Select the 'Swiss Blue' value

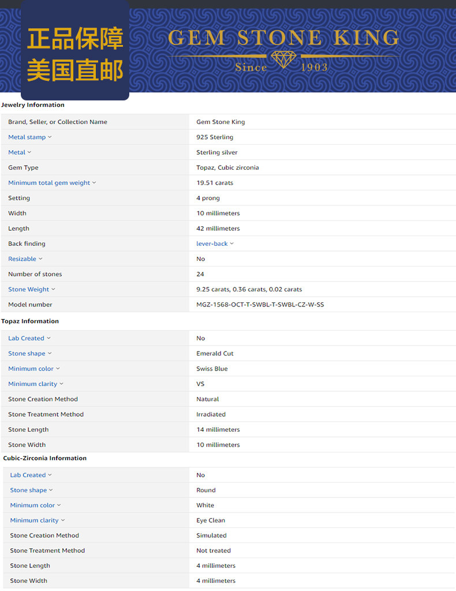tap(212, 369)
